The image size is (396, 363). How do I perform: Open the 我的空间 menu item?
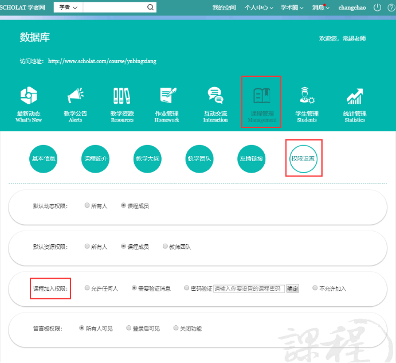click(224, 7)
